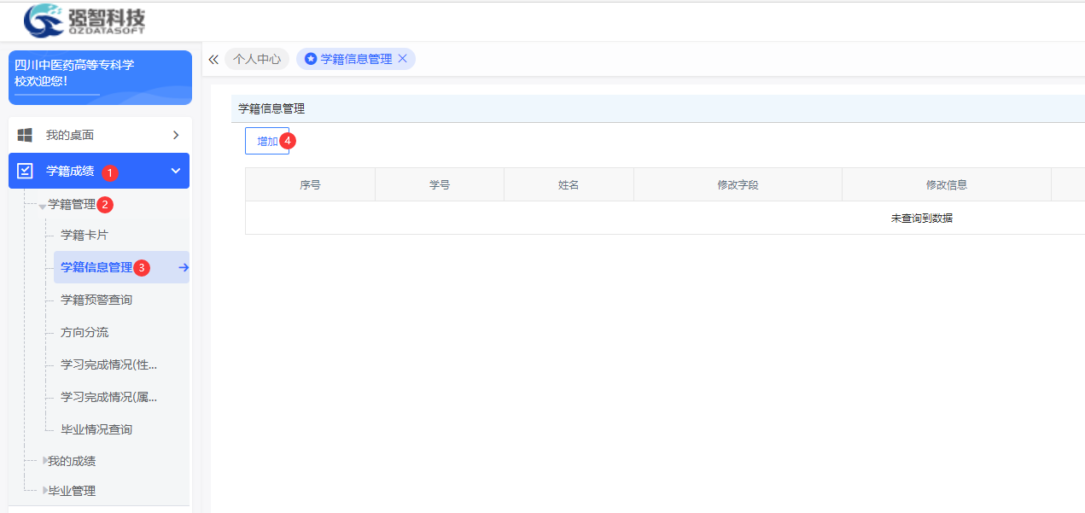Open 学籍卡片 in the sidebar
Screen dimensions: 1085x513
[85, 235]
